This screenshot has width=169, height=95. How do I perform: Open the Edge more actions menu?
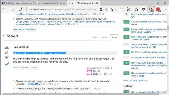[x=165, y=9]
